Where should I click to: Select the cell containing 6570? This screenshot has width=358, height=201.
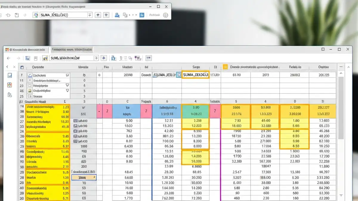tap(236, 75)
